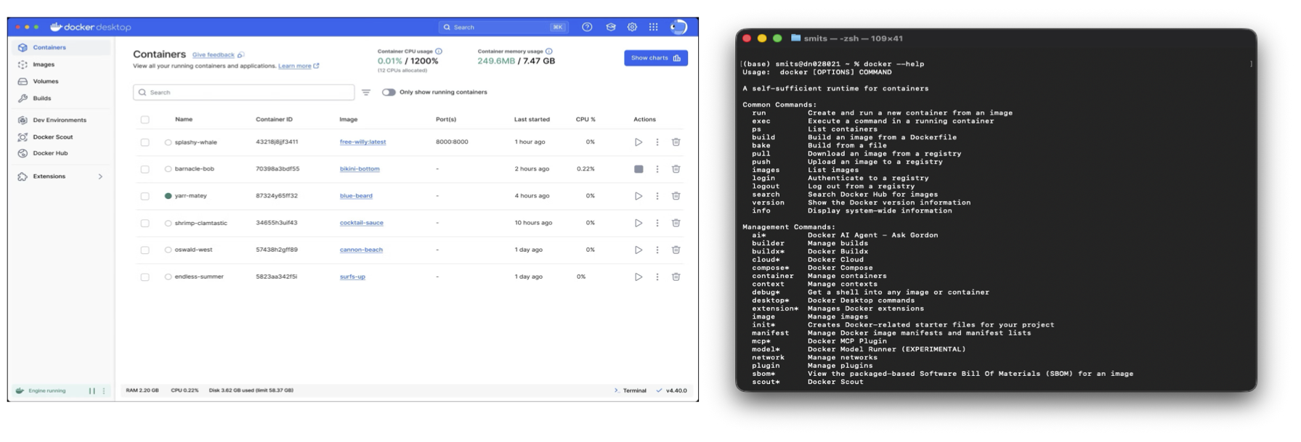The width and height of the screenshot is (1301, 442).
Task: Open Docker Desktop settings gear icon
Action: (632, 27)
